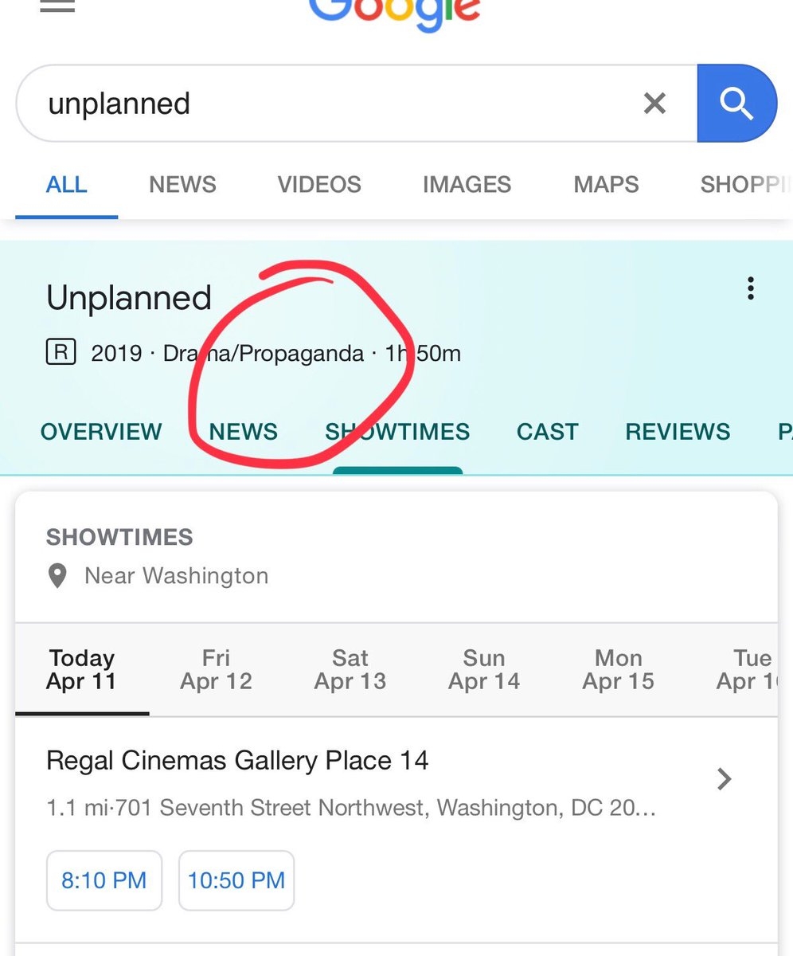The image size is (793, 956).
Task: Select the OVERVIEW movie tab
Action: [x=101, y=432]
